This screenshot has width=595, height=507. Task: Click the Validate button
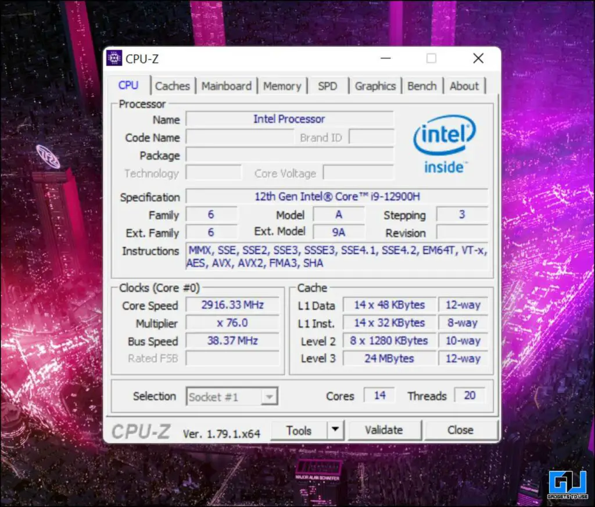pos(383,430)
